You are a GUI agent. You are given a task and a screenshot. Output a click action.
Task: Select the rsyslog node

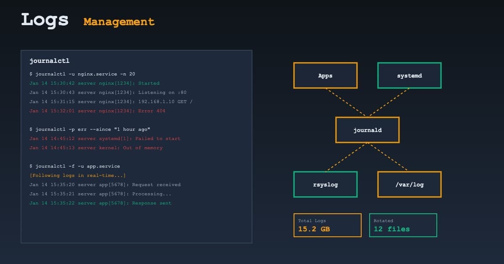(325, 184)
